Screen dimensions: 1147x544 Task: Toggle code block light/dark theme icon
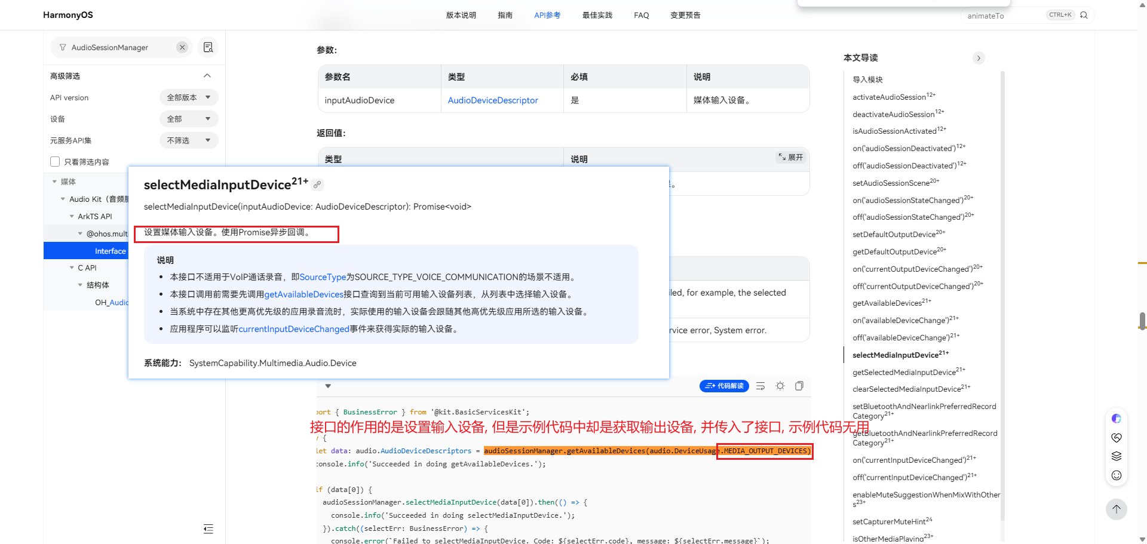780,386
